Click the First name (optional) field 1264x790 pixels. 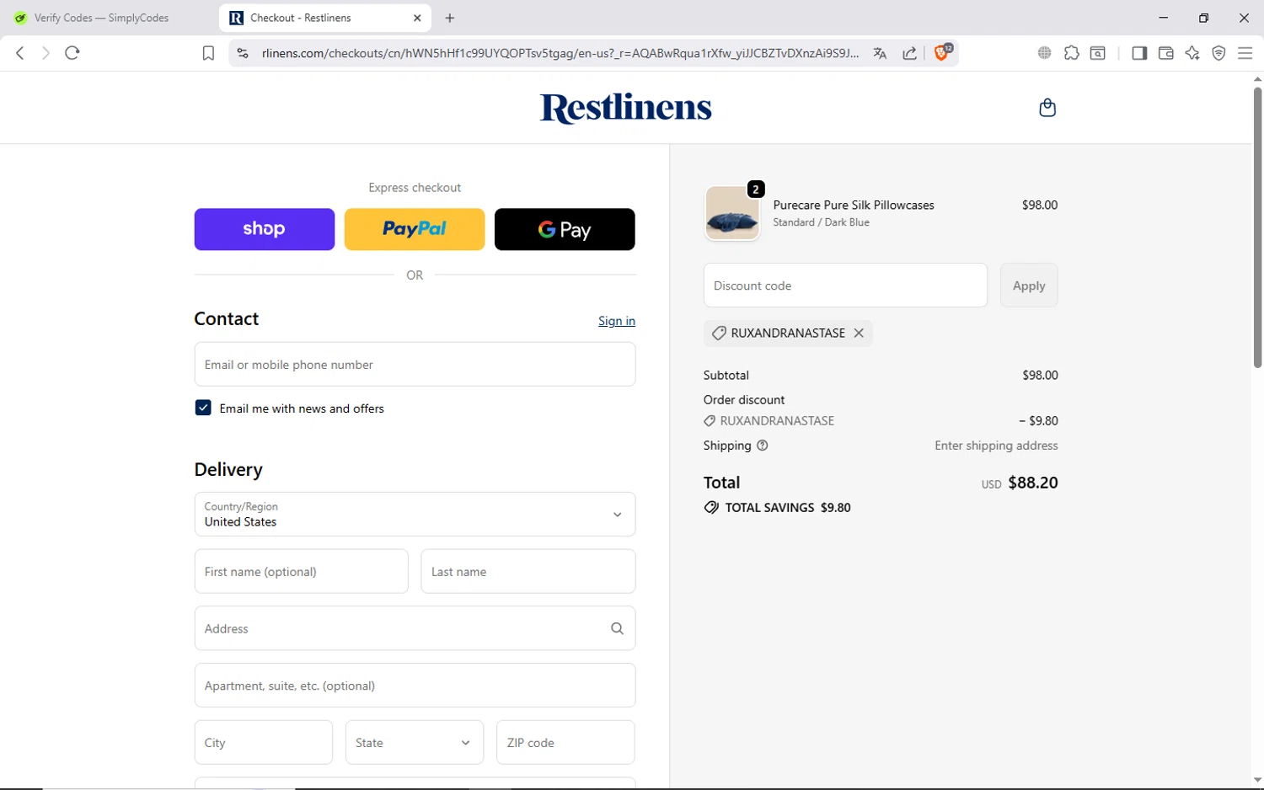301,571
